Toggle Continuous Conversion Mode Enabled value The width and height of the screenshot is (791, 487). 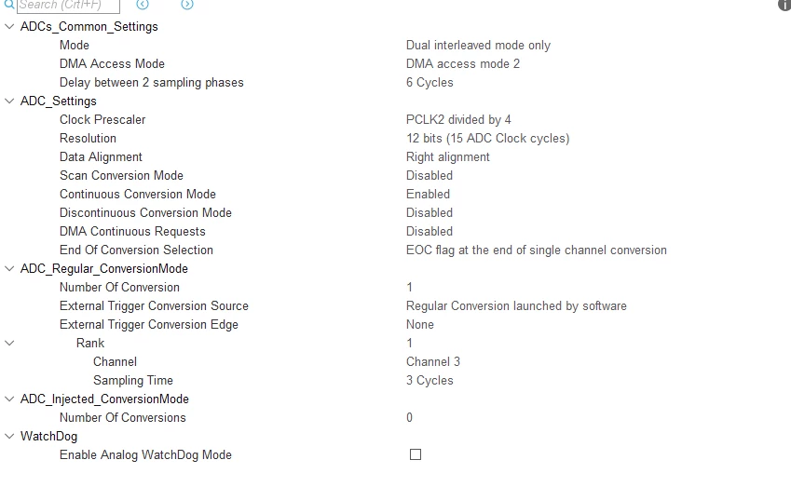[428, 194]
